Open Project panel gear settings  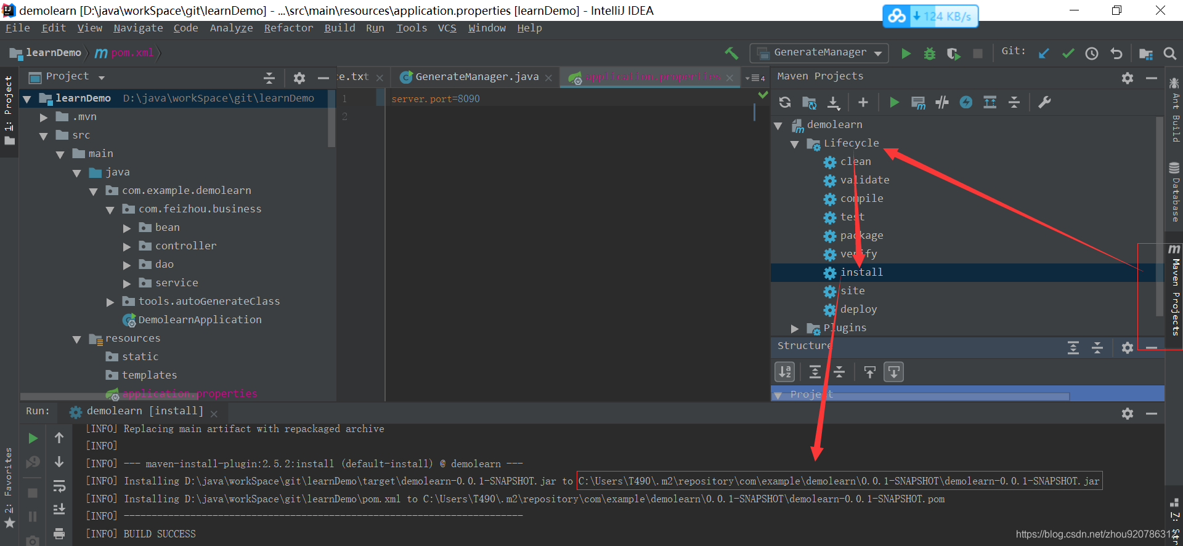click(x=299, y=78)
